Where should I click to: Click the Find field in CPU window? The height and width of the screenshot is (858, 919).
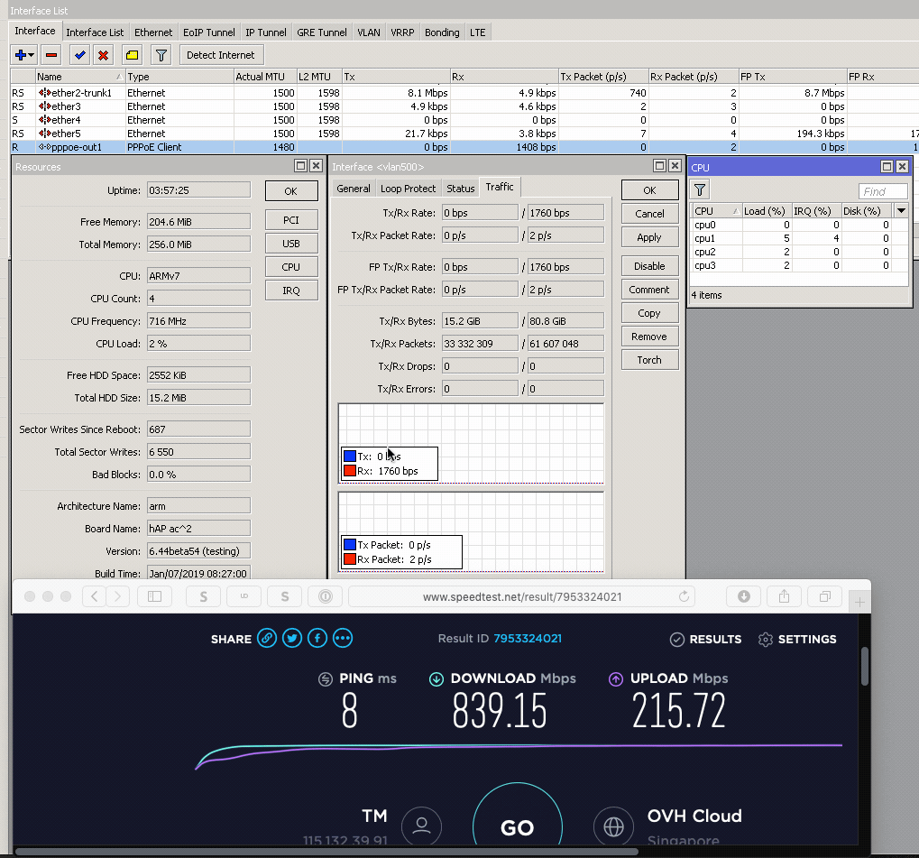click(882, 191)
